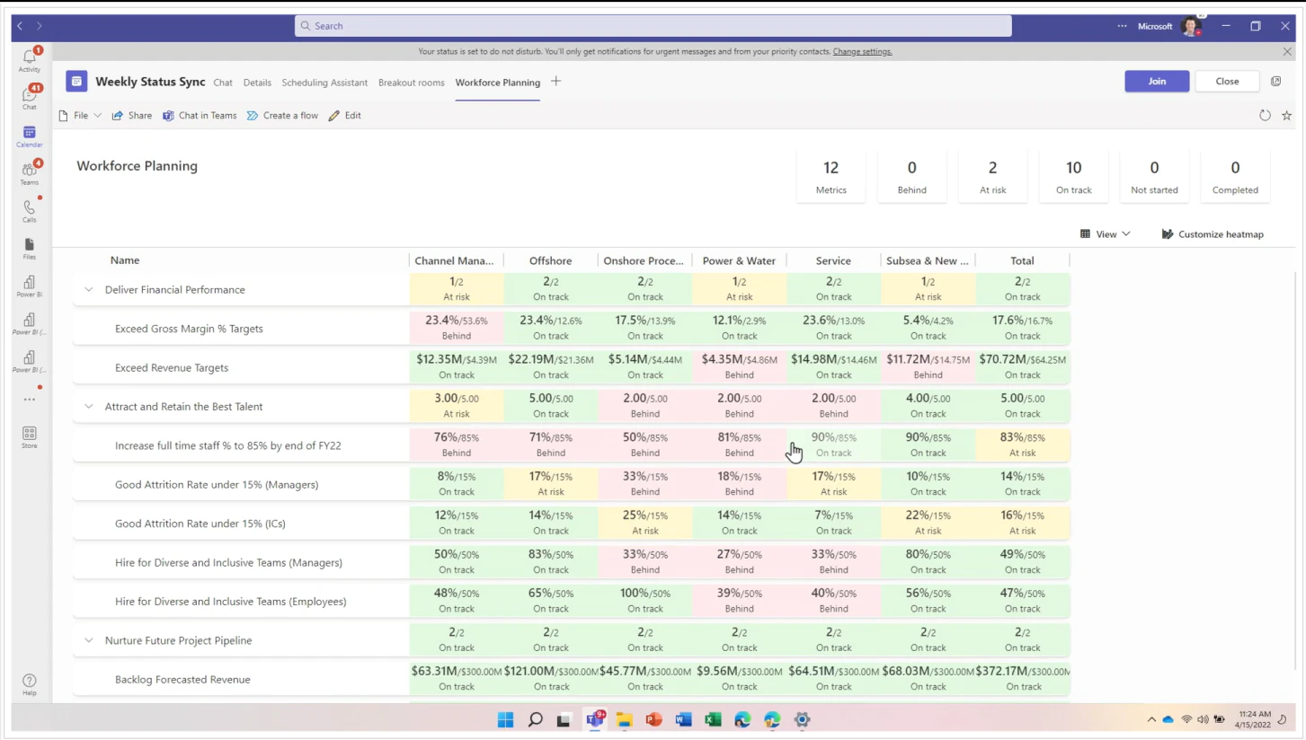Click the refresh icon for the tab
Image resolution: width=1306 pixels, height=740 pixels.
[1265, 115]
